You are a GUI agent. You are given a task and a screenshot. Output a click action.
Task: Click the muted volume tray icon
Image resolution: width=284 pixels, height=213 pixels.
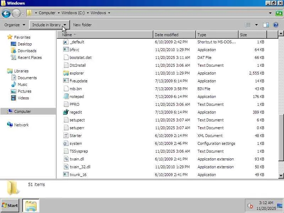click(250, 206)
